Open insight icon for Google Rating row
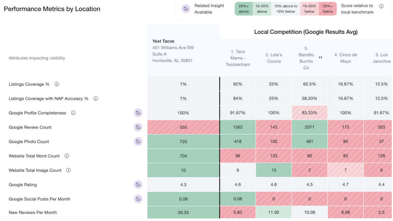393x221 pixels. (x=138, y=185)
